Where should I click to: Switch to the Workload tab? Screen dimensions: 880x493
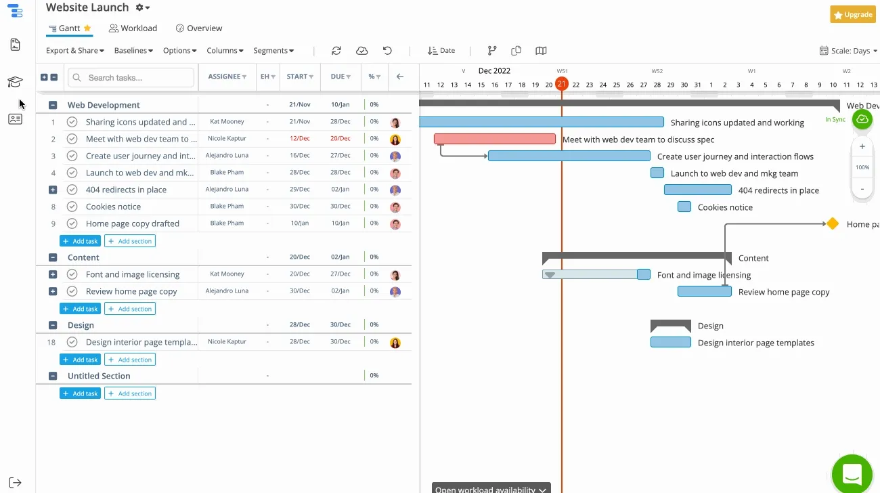coord(133,28)
